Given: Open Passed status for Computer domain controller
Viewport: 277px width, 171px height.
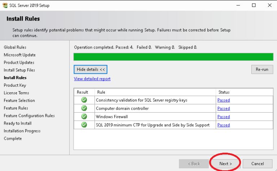Looking at the screenshot, I should tap(224, 108).
